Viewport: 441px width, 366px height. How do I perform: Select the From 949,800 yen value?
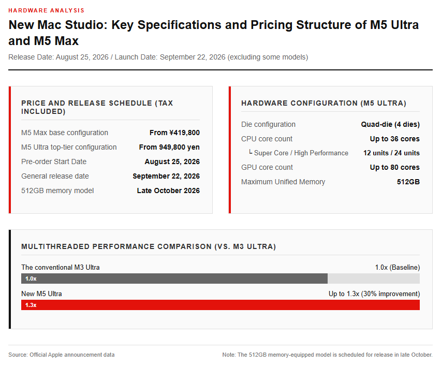(x=169, y=147)
